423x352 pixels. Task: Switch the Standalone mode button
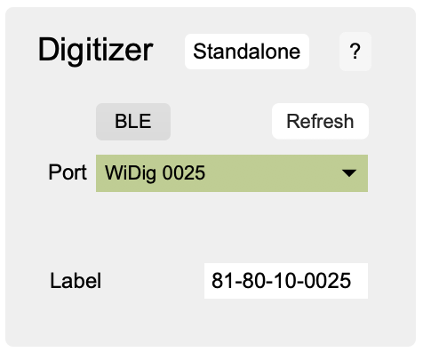pos(247,52)
